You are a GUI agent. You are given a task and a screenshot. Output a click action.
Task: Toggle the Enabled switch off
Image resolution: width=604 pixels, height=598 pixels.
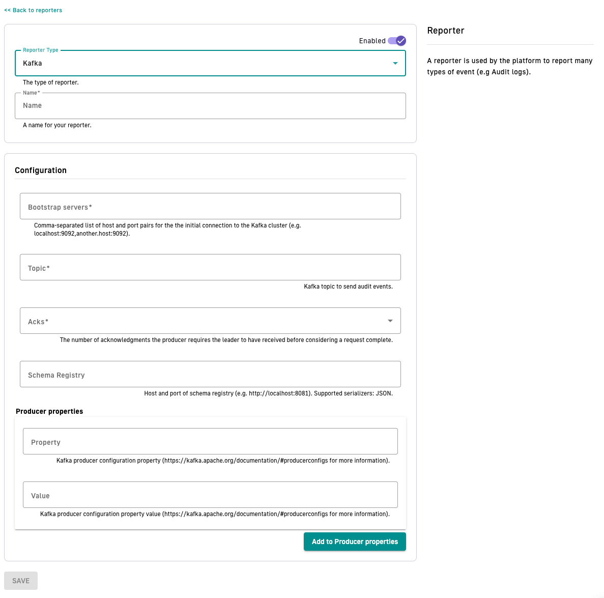(397, 41)
